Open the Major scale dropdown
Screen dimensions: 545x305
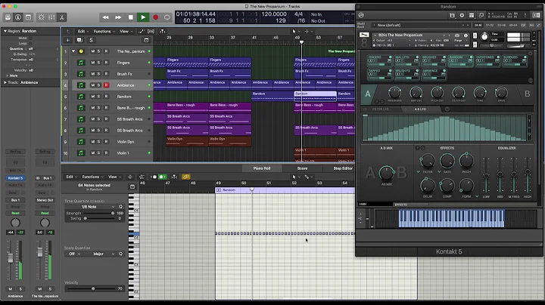point(100,254)
